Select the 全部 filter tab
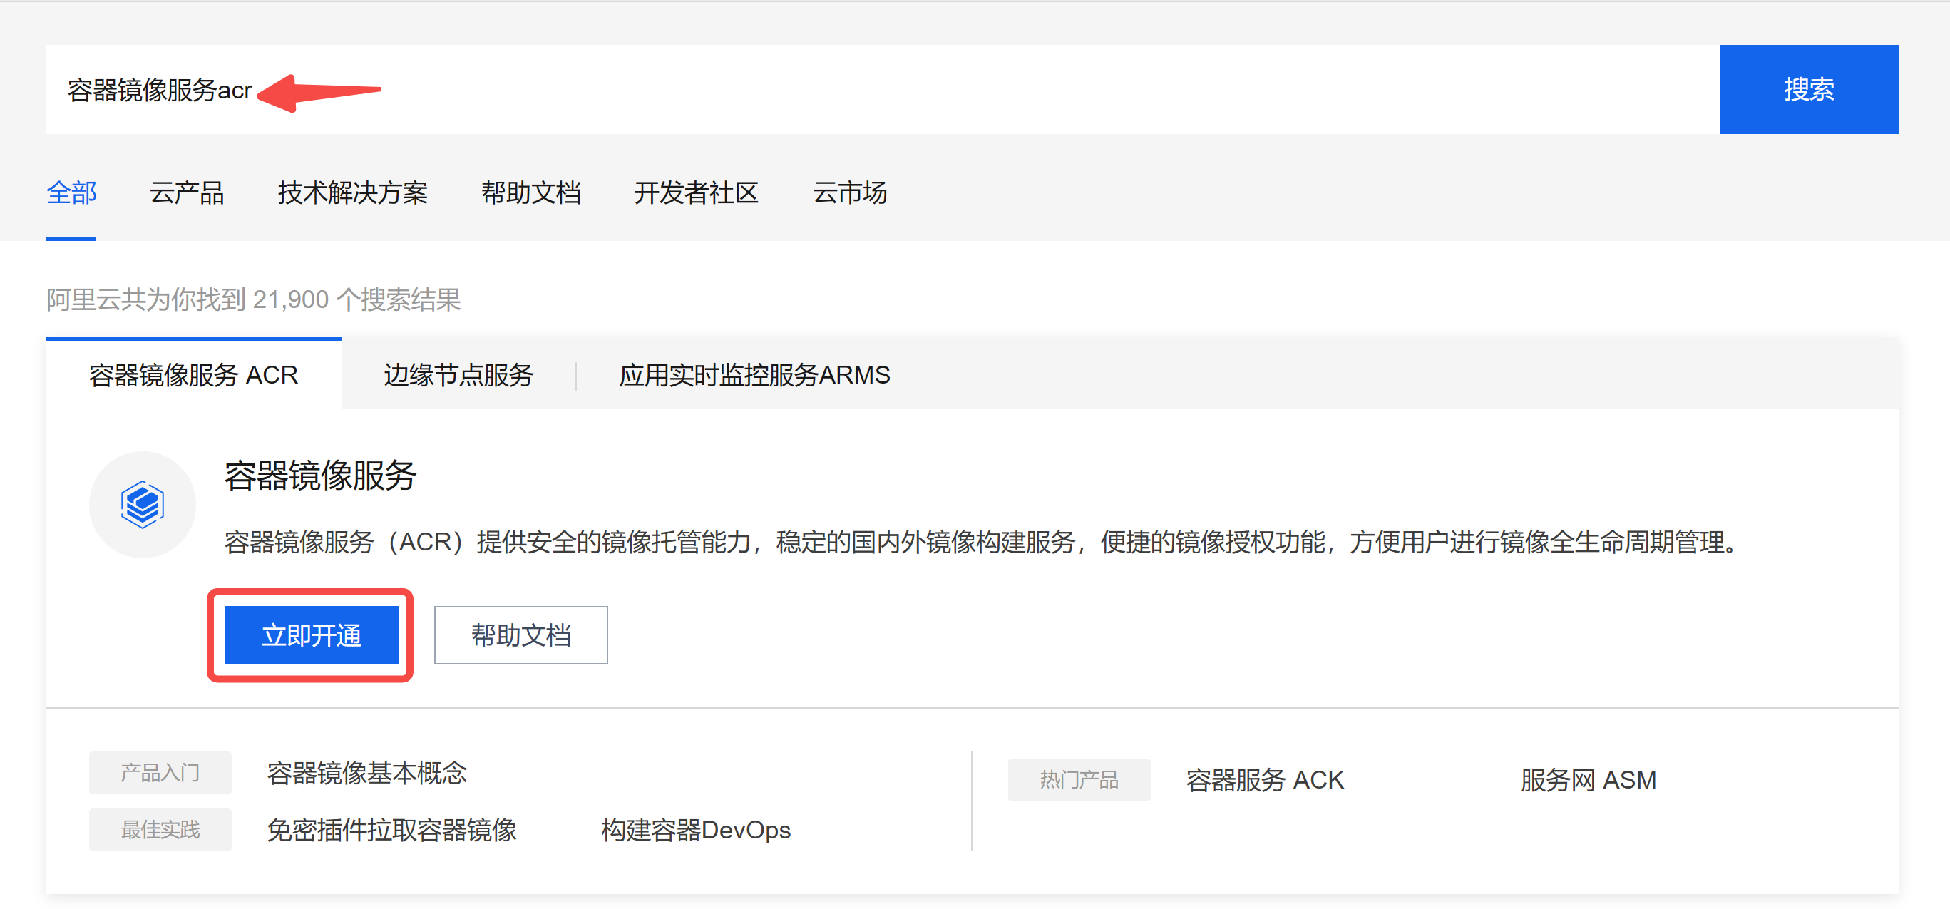The width and height of the screenshot is (1950, 909). tap(71, 193)
